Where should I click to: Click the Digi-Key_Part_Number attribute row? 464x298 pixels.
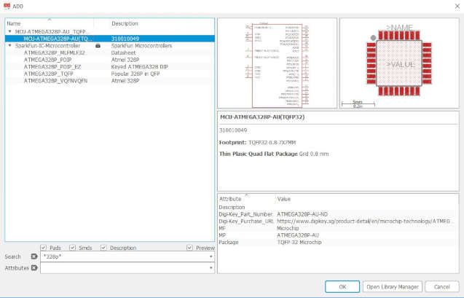tap(337, 214)
